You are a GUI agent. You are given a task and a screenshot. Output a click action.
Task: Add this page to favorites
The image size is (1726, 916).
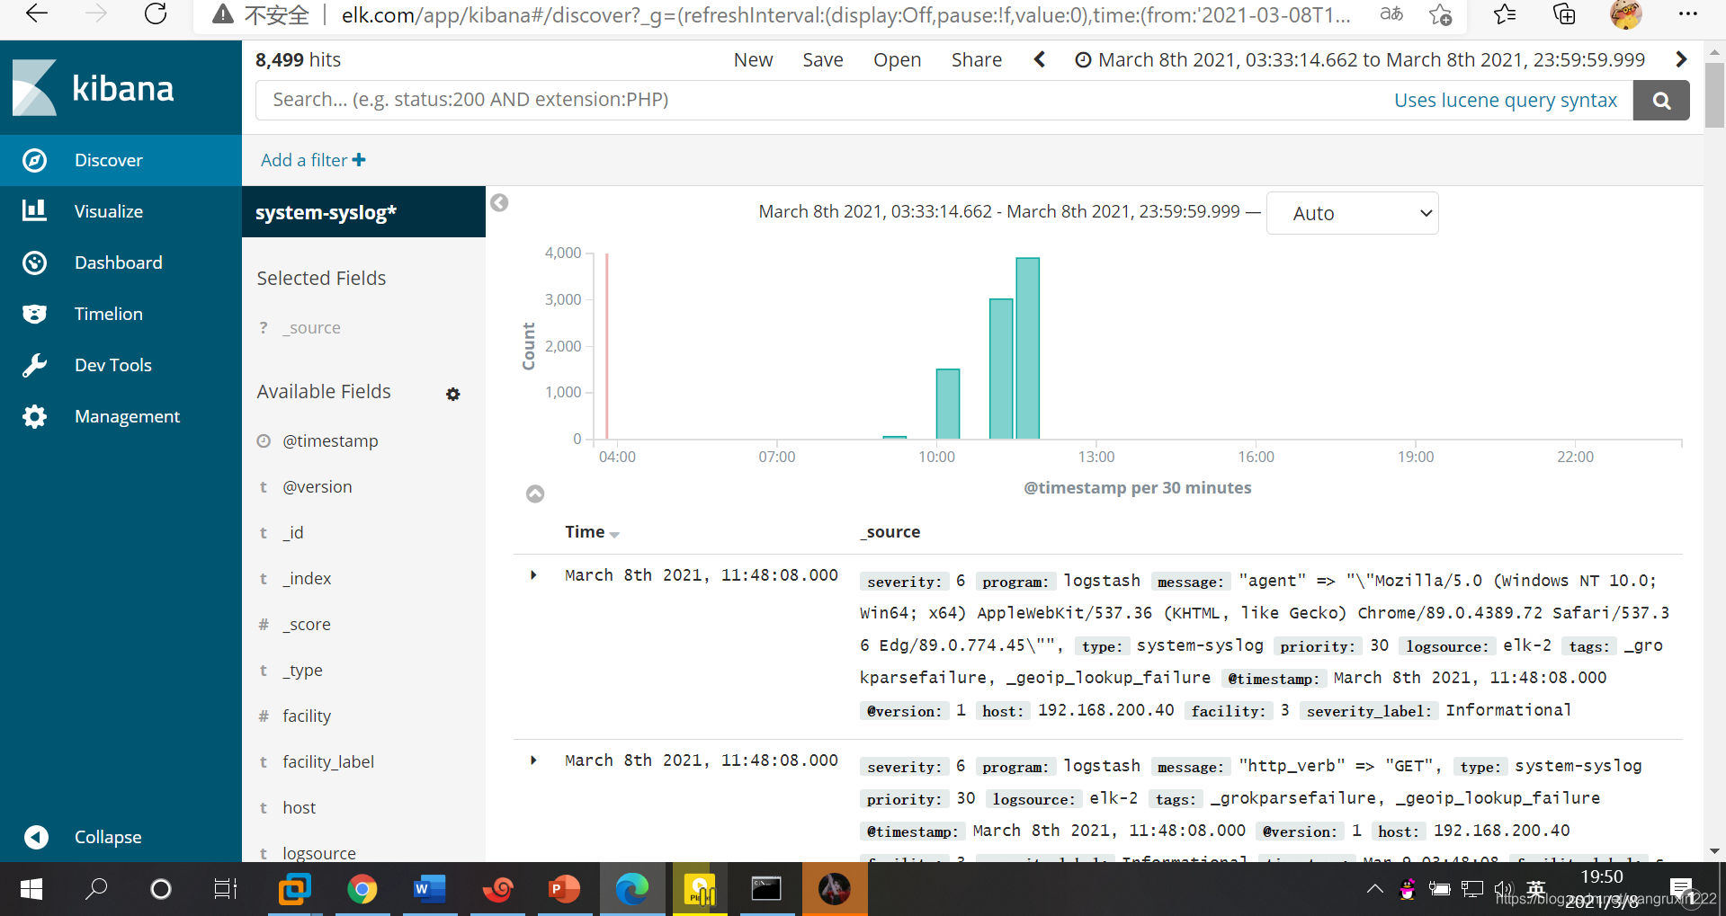pos(1441,13)
